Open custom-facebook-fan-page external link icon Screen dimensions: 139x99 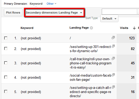pyautogui.click(x=113, y=75)
